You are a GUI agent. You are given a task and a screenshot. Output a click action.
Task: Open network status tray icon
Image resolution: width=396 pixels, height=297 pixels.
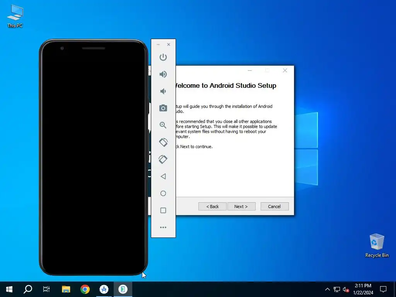pyautogui.click(x=337, y=289)
